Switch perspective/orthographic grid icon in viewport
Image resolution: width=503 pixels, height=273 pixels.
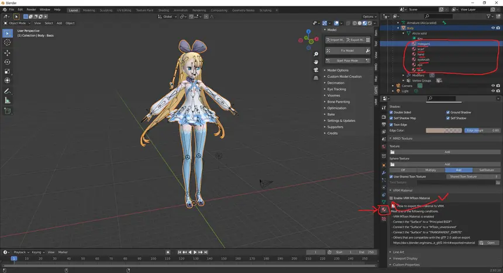(316, 78)
